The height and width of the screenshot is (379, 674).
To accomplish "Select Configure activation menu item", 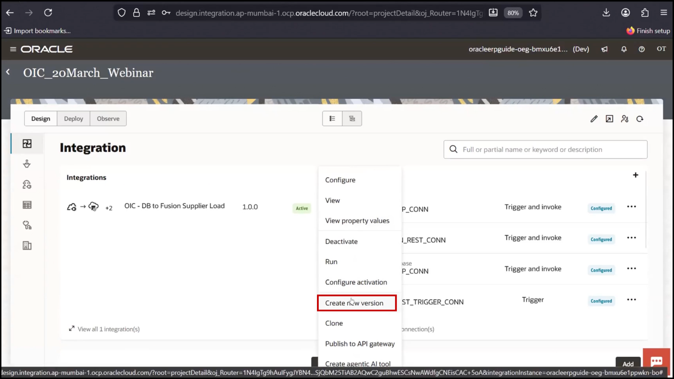I will click(359, 282).
